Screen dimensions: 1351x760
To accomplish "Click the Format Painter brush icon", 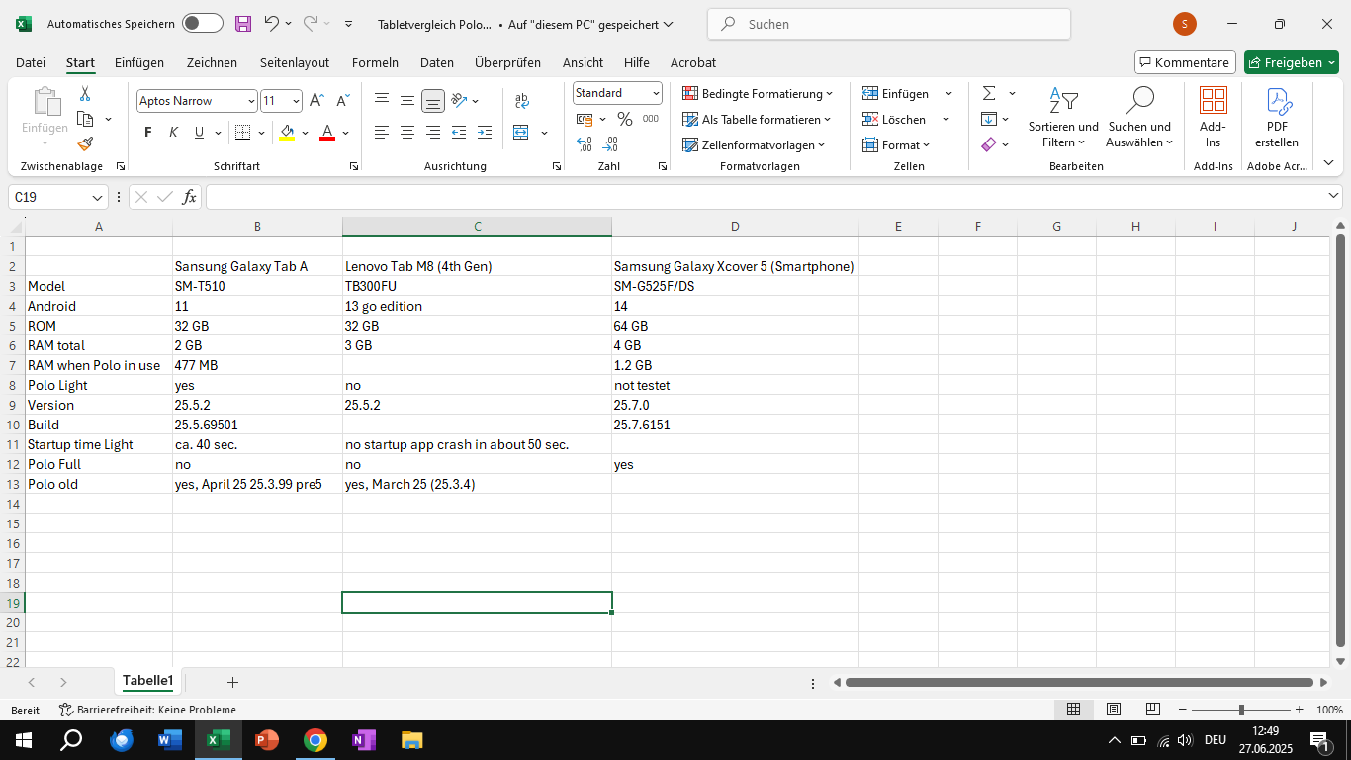I will pos(85,143).
